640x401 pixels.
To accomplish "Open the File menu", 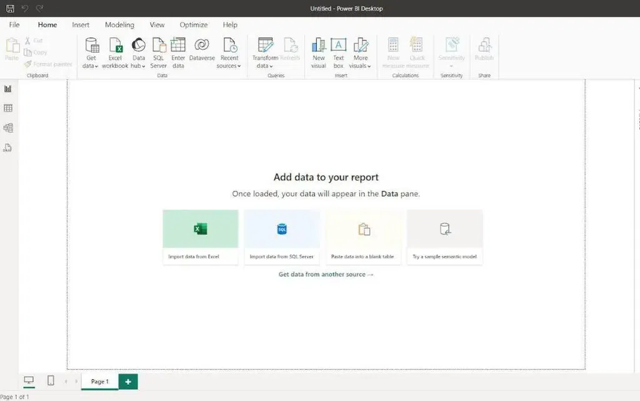I will click(14, 25).
